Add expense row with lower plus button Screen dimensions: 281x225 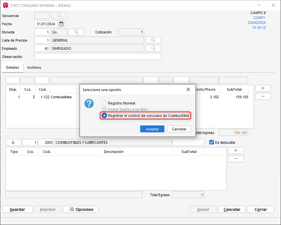[x=235, y=151]
